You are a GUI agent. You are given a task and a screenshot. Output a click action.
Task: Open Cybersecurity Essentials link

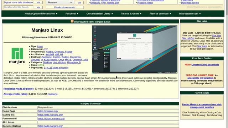(x=205, y=65)
